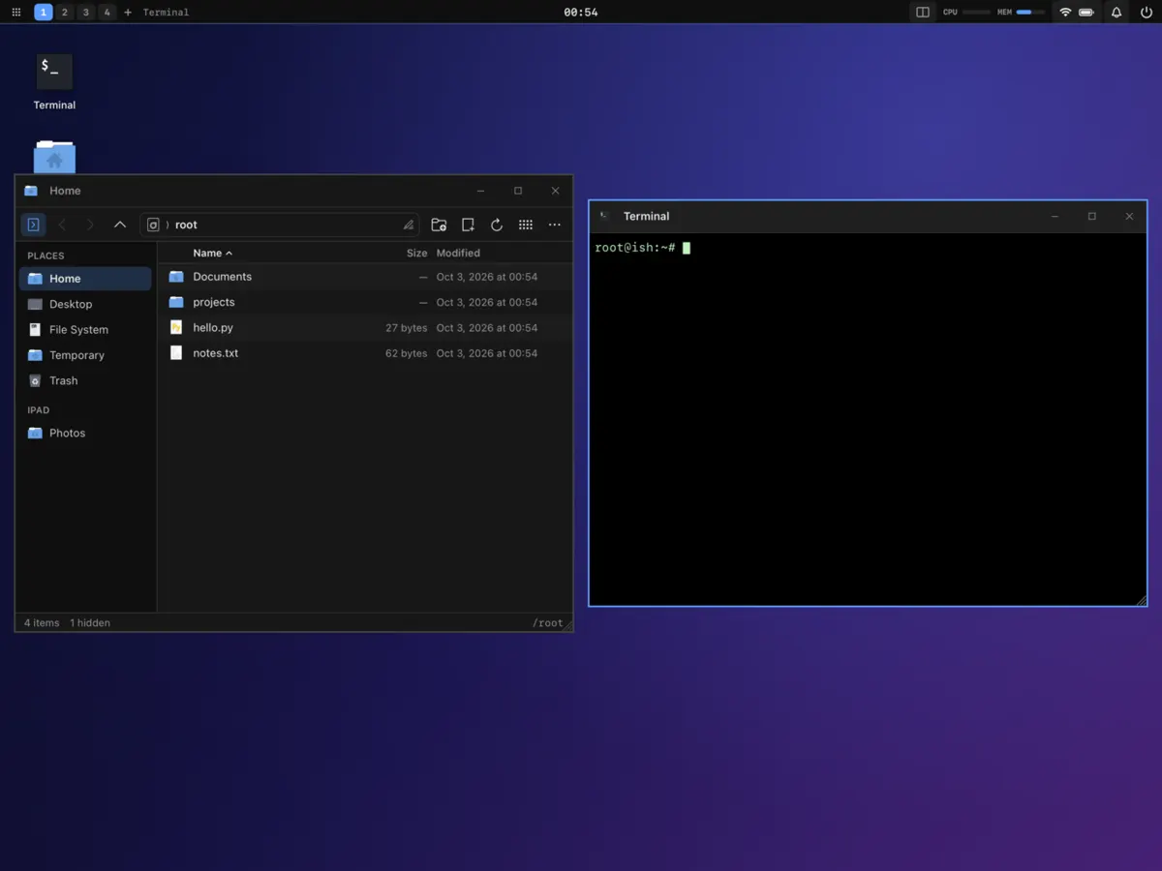Open the Wi-Fi network indicator
This screenshot has height=871, width=1162.
pos(1065,12)
